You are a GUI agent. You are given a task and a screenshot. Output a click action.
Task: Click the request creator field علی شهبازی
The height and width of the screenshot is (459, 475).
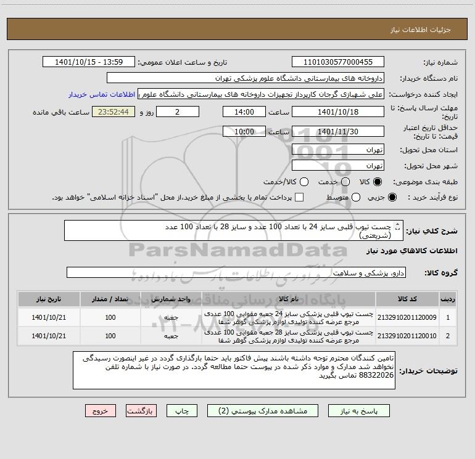coord(261,94)
